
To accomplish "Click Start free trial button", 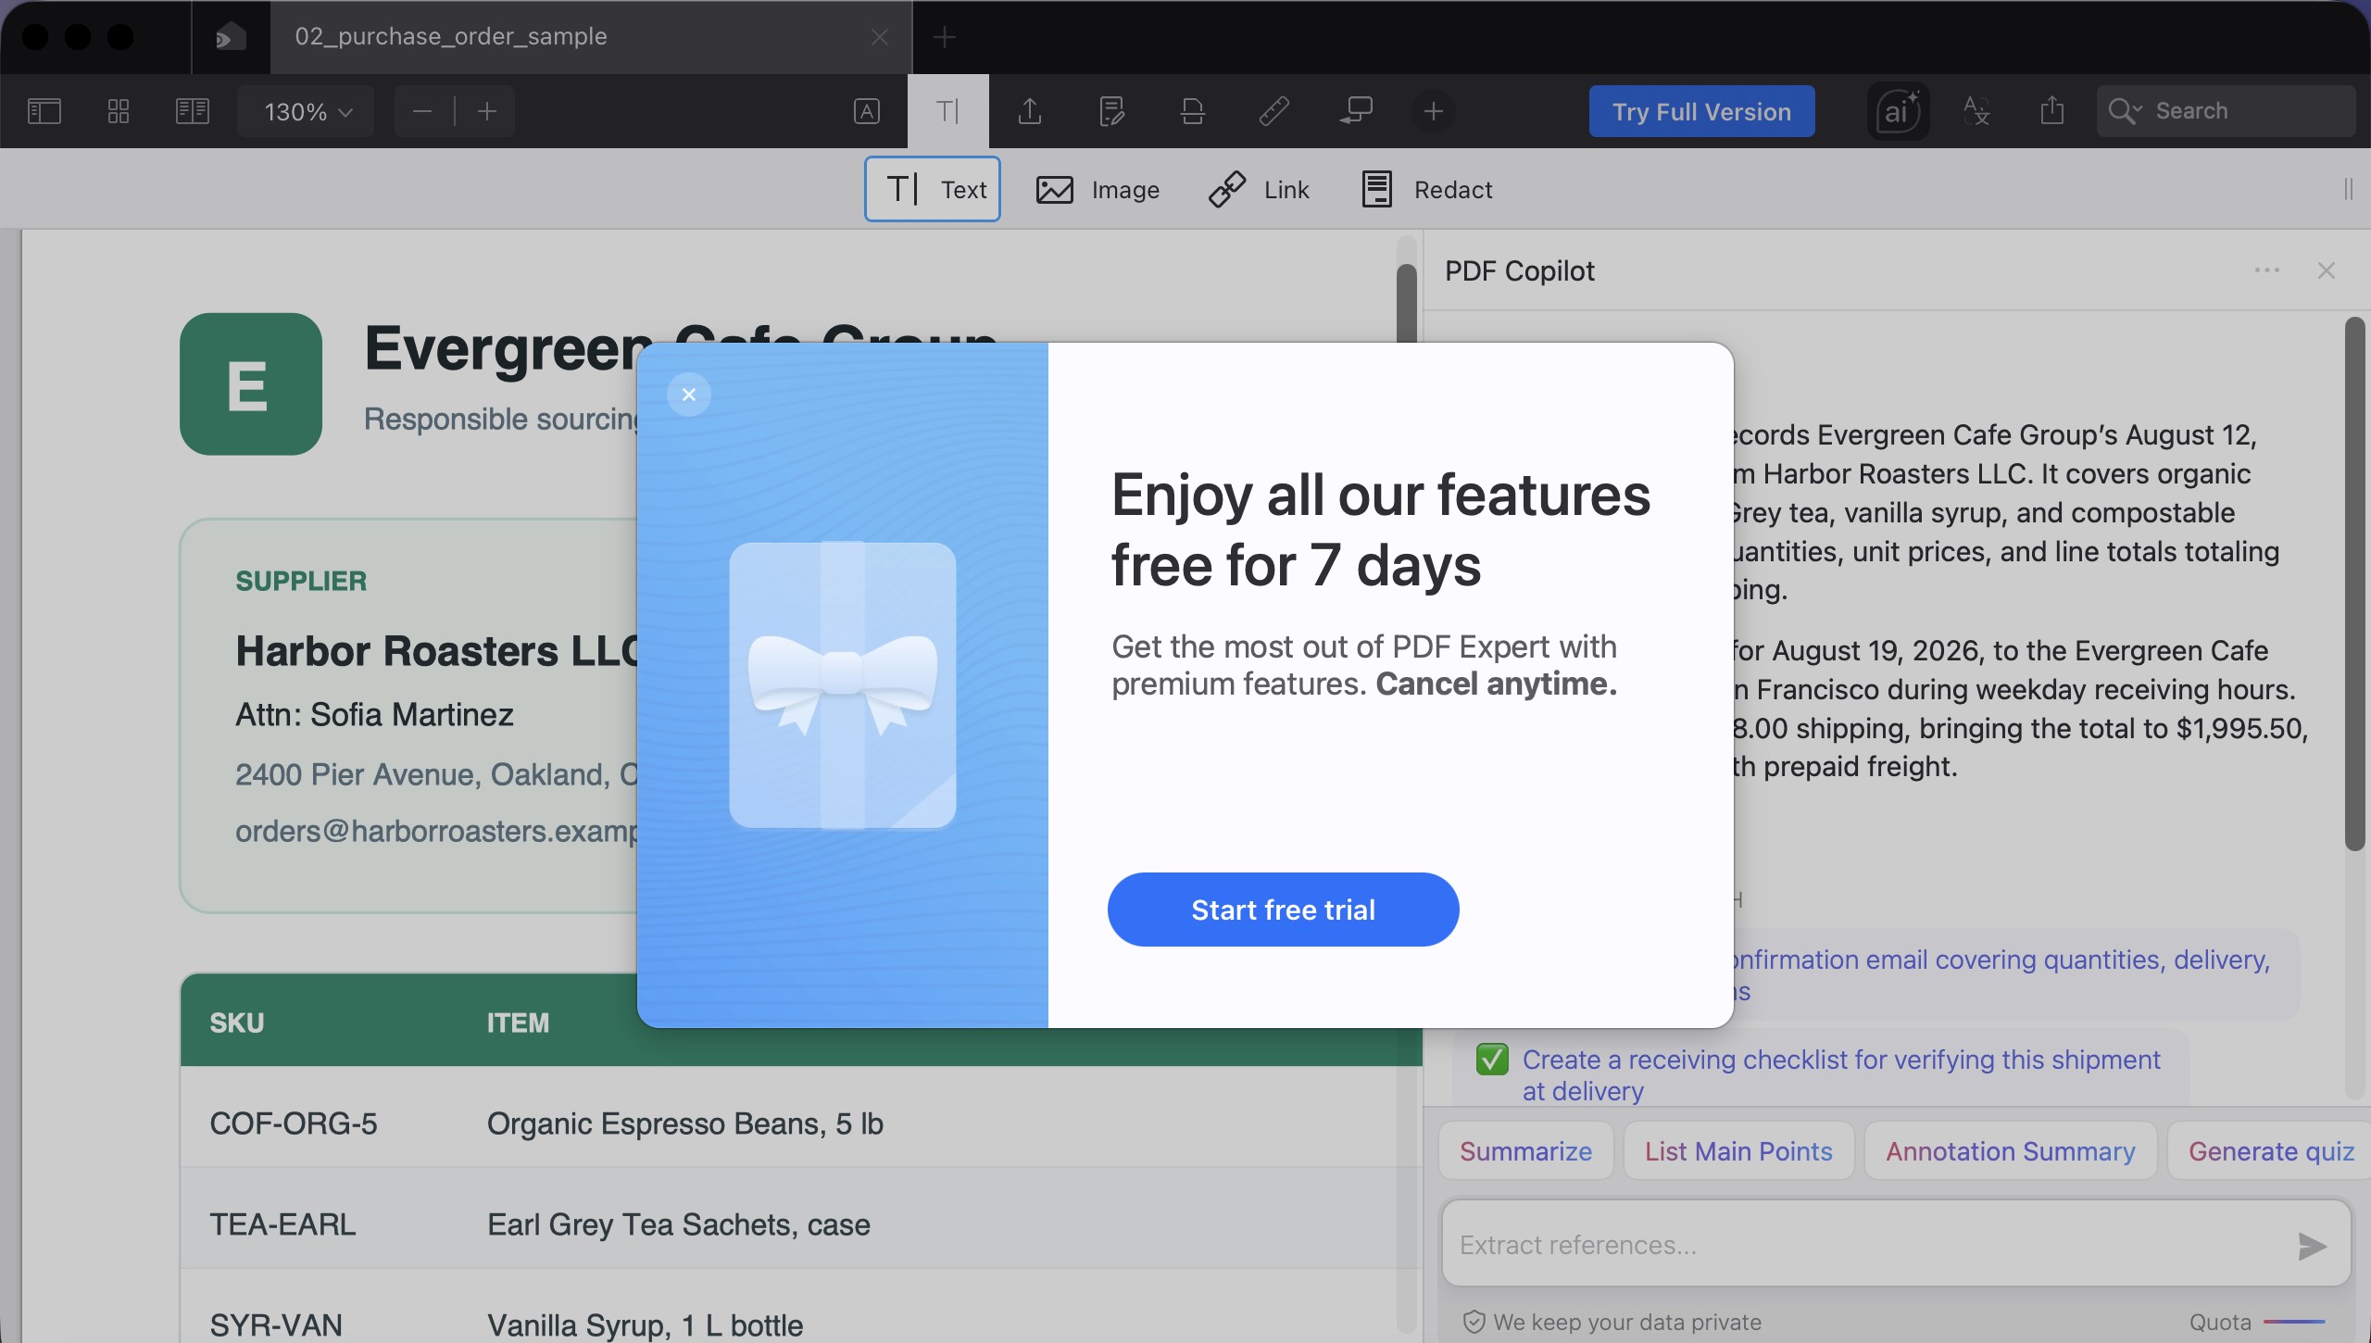I will 1283,910.
